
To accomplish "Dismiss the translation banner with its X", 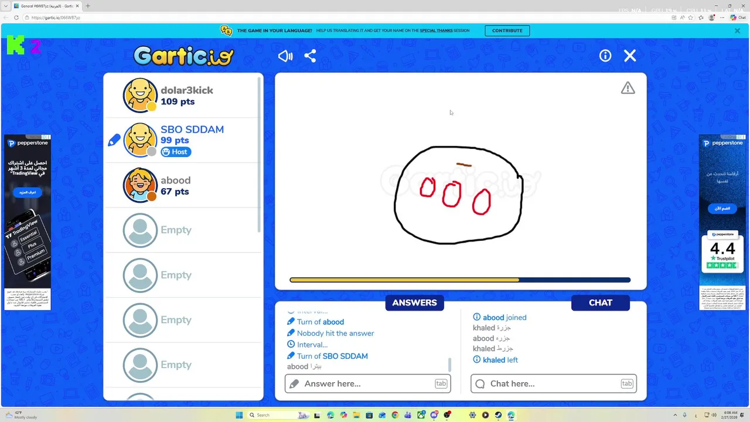I will click(737, 30).
